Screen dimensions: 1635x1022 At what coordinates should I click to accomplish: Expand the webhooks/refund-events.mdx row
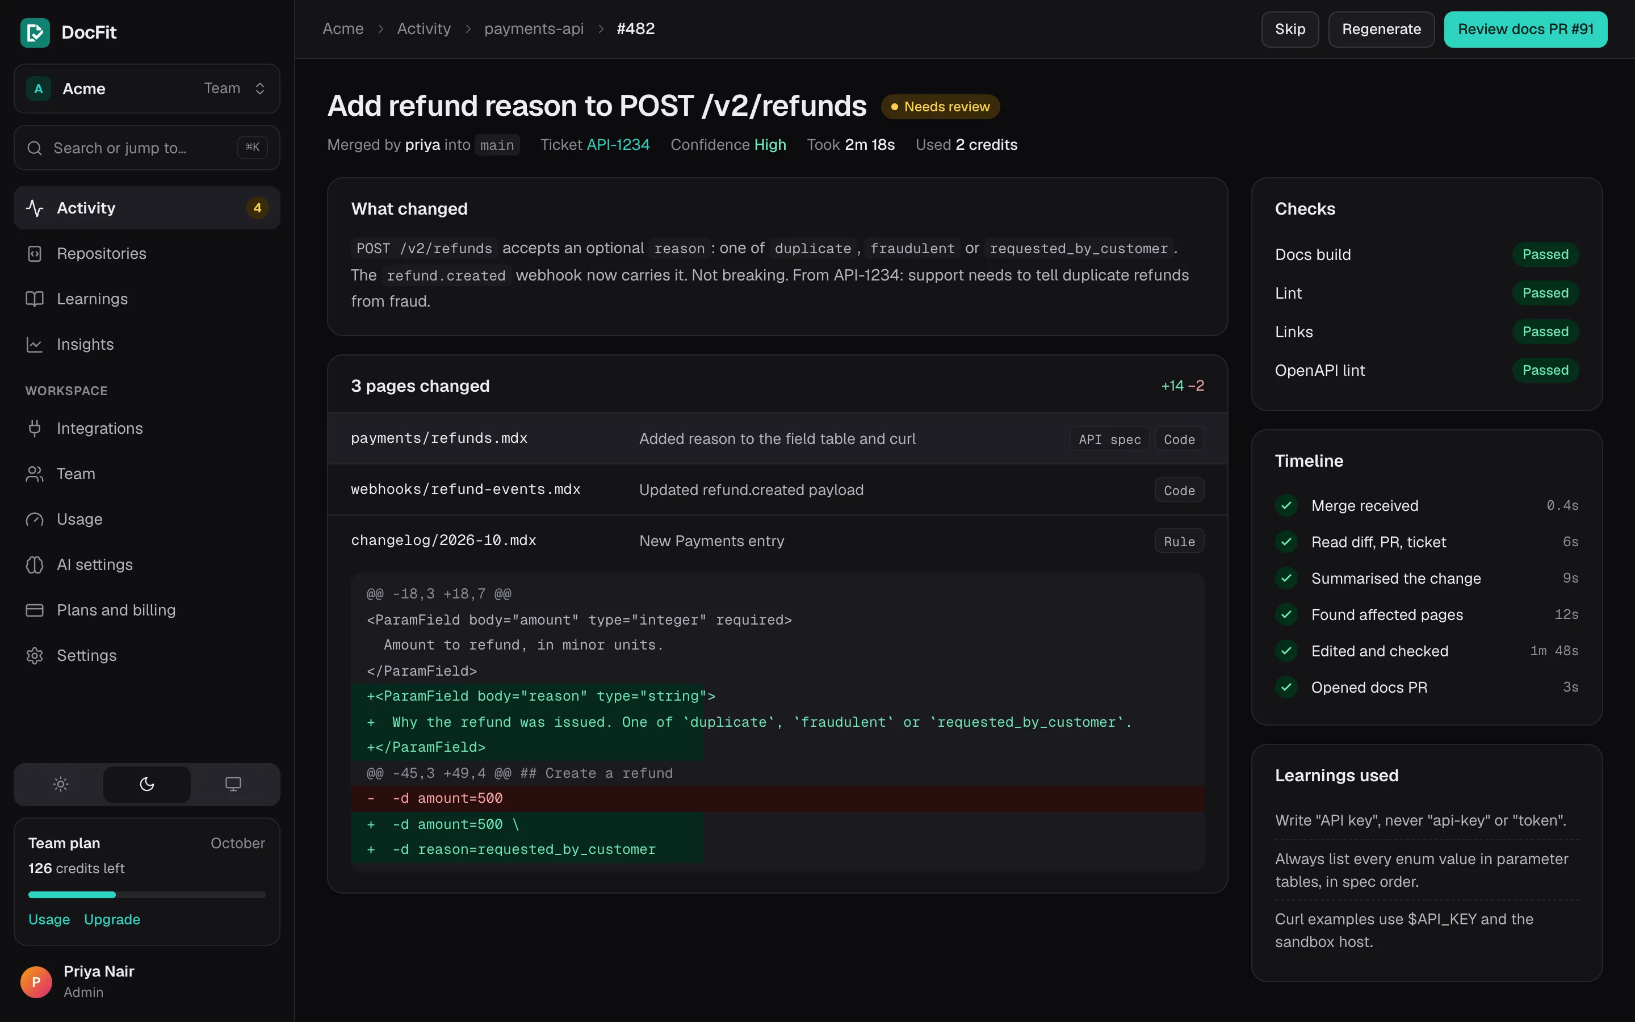(777, 489)
